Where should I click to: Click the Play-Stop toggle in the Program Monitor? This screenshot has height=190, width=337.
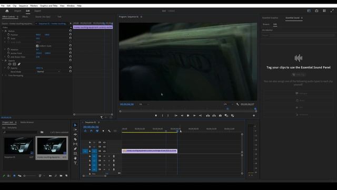tap(188, 116)
